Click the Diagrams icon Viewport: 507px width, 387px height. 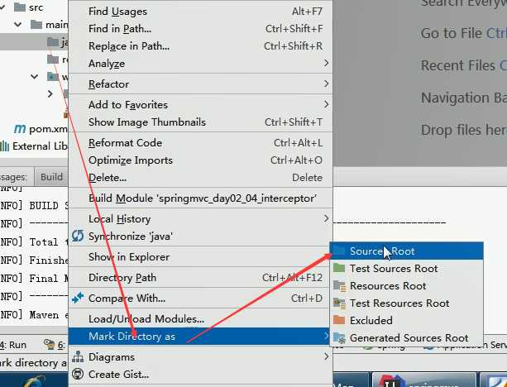click(x=78, y=356)
